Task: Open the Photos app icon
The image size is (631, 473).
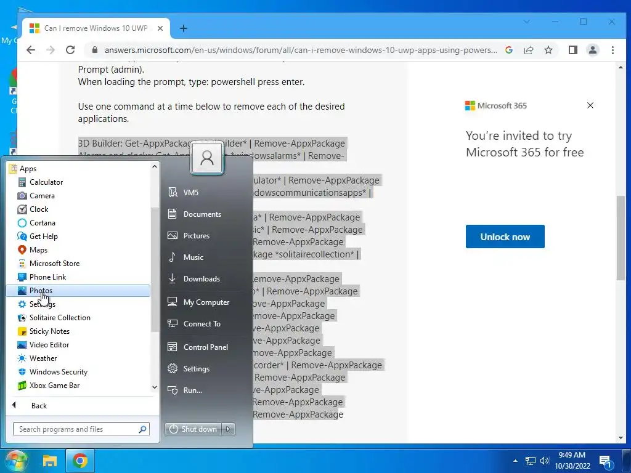Action: (22, 291)
